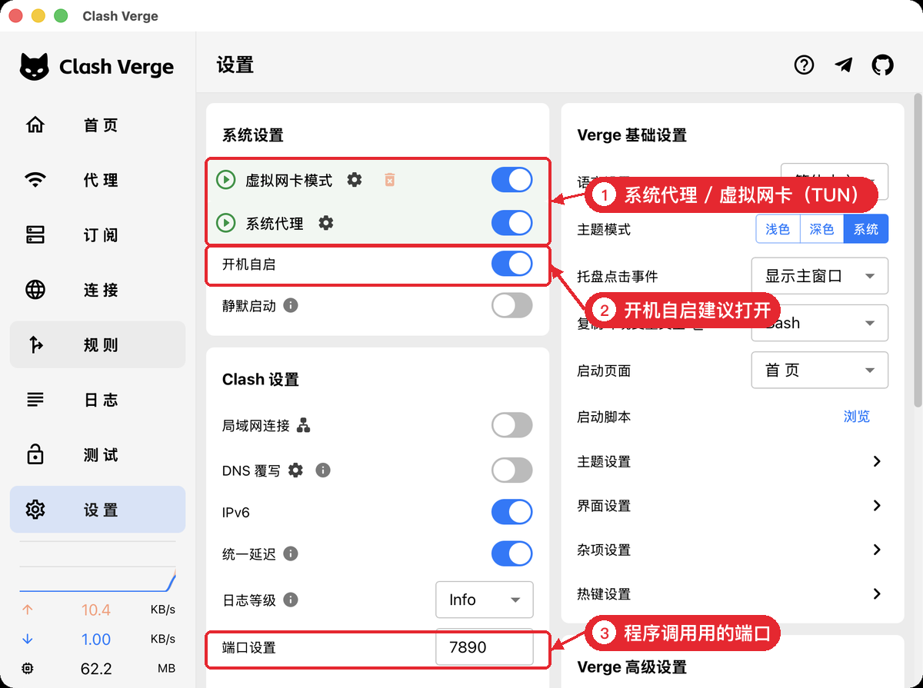
Task: Click the info icon beside 统一延迟
Action: [x=291, y=553]
